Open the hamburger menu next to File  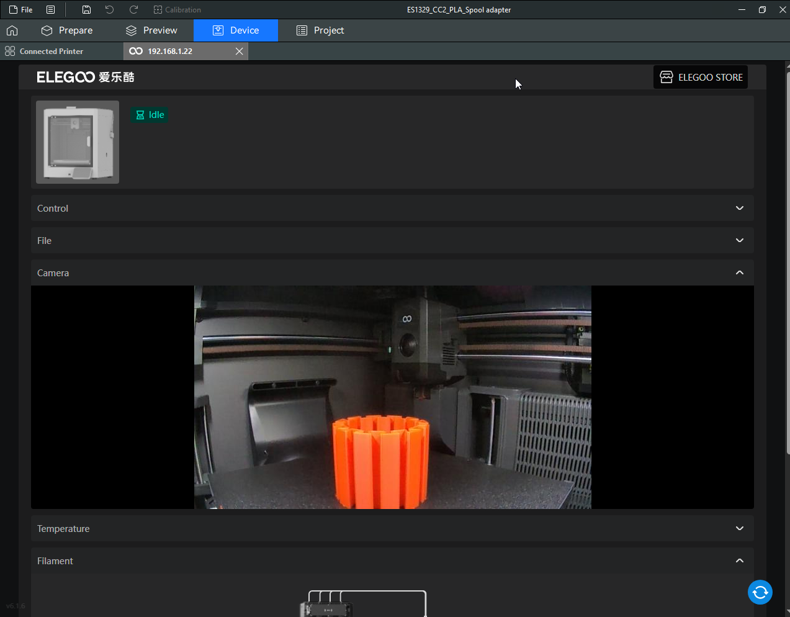(51, 9)
